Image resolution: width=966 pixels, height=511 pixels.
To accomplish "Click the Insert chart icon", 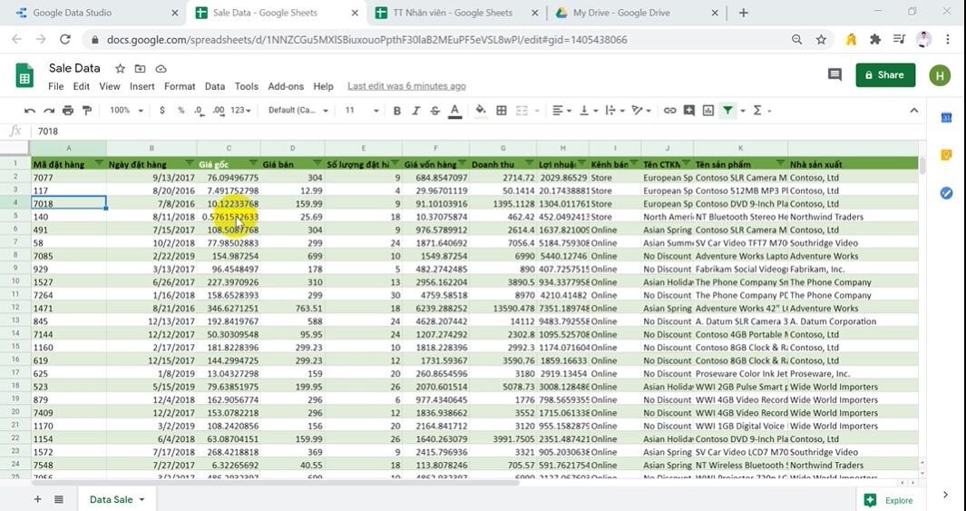I will coord(708,111).
